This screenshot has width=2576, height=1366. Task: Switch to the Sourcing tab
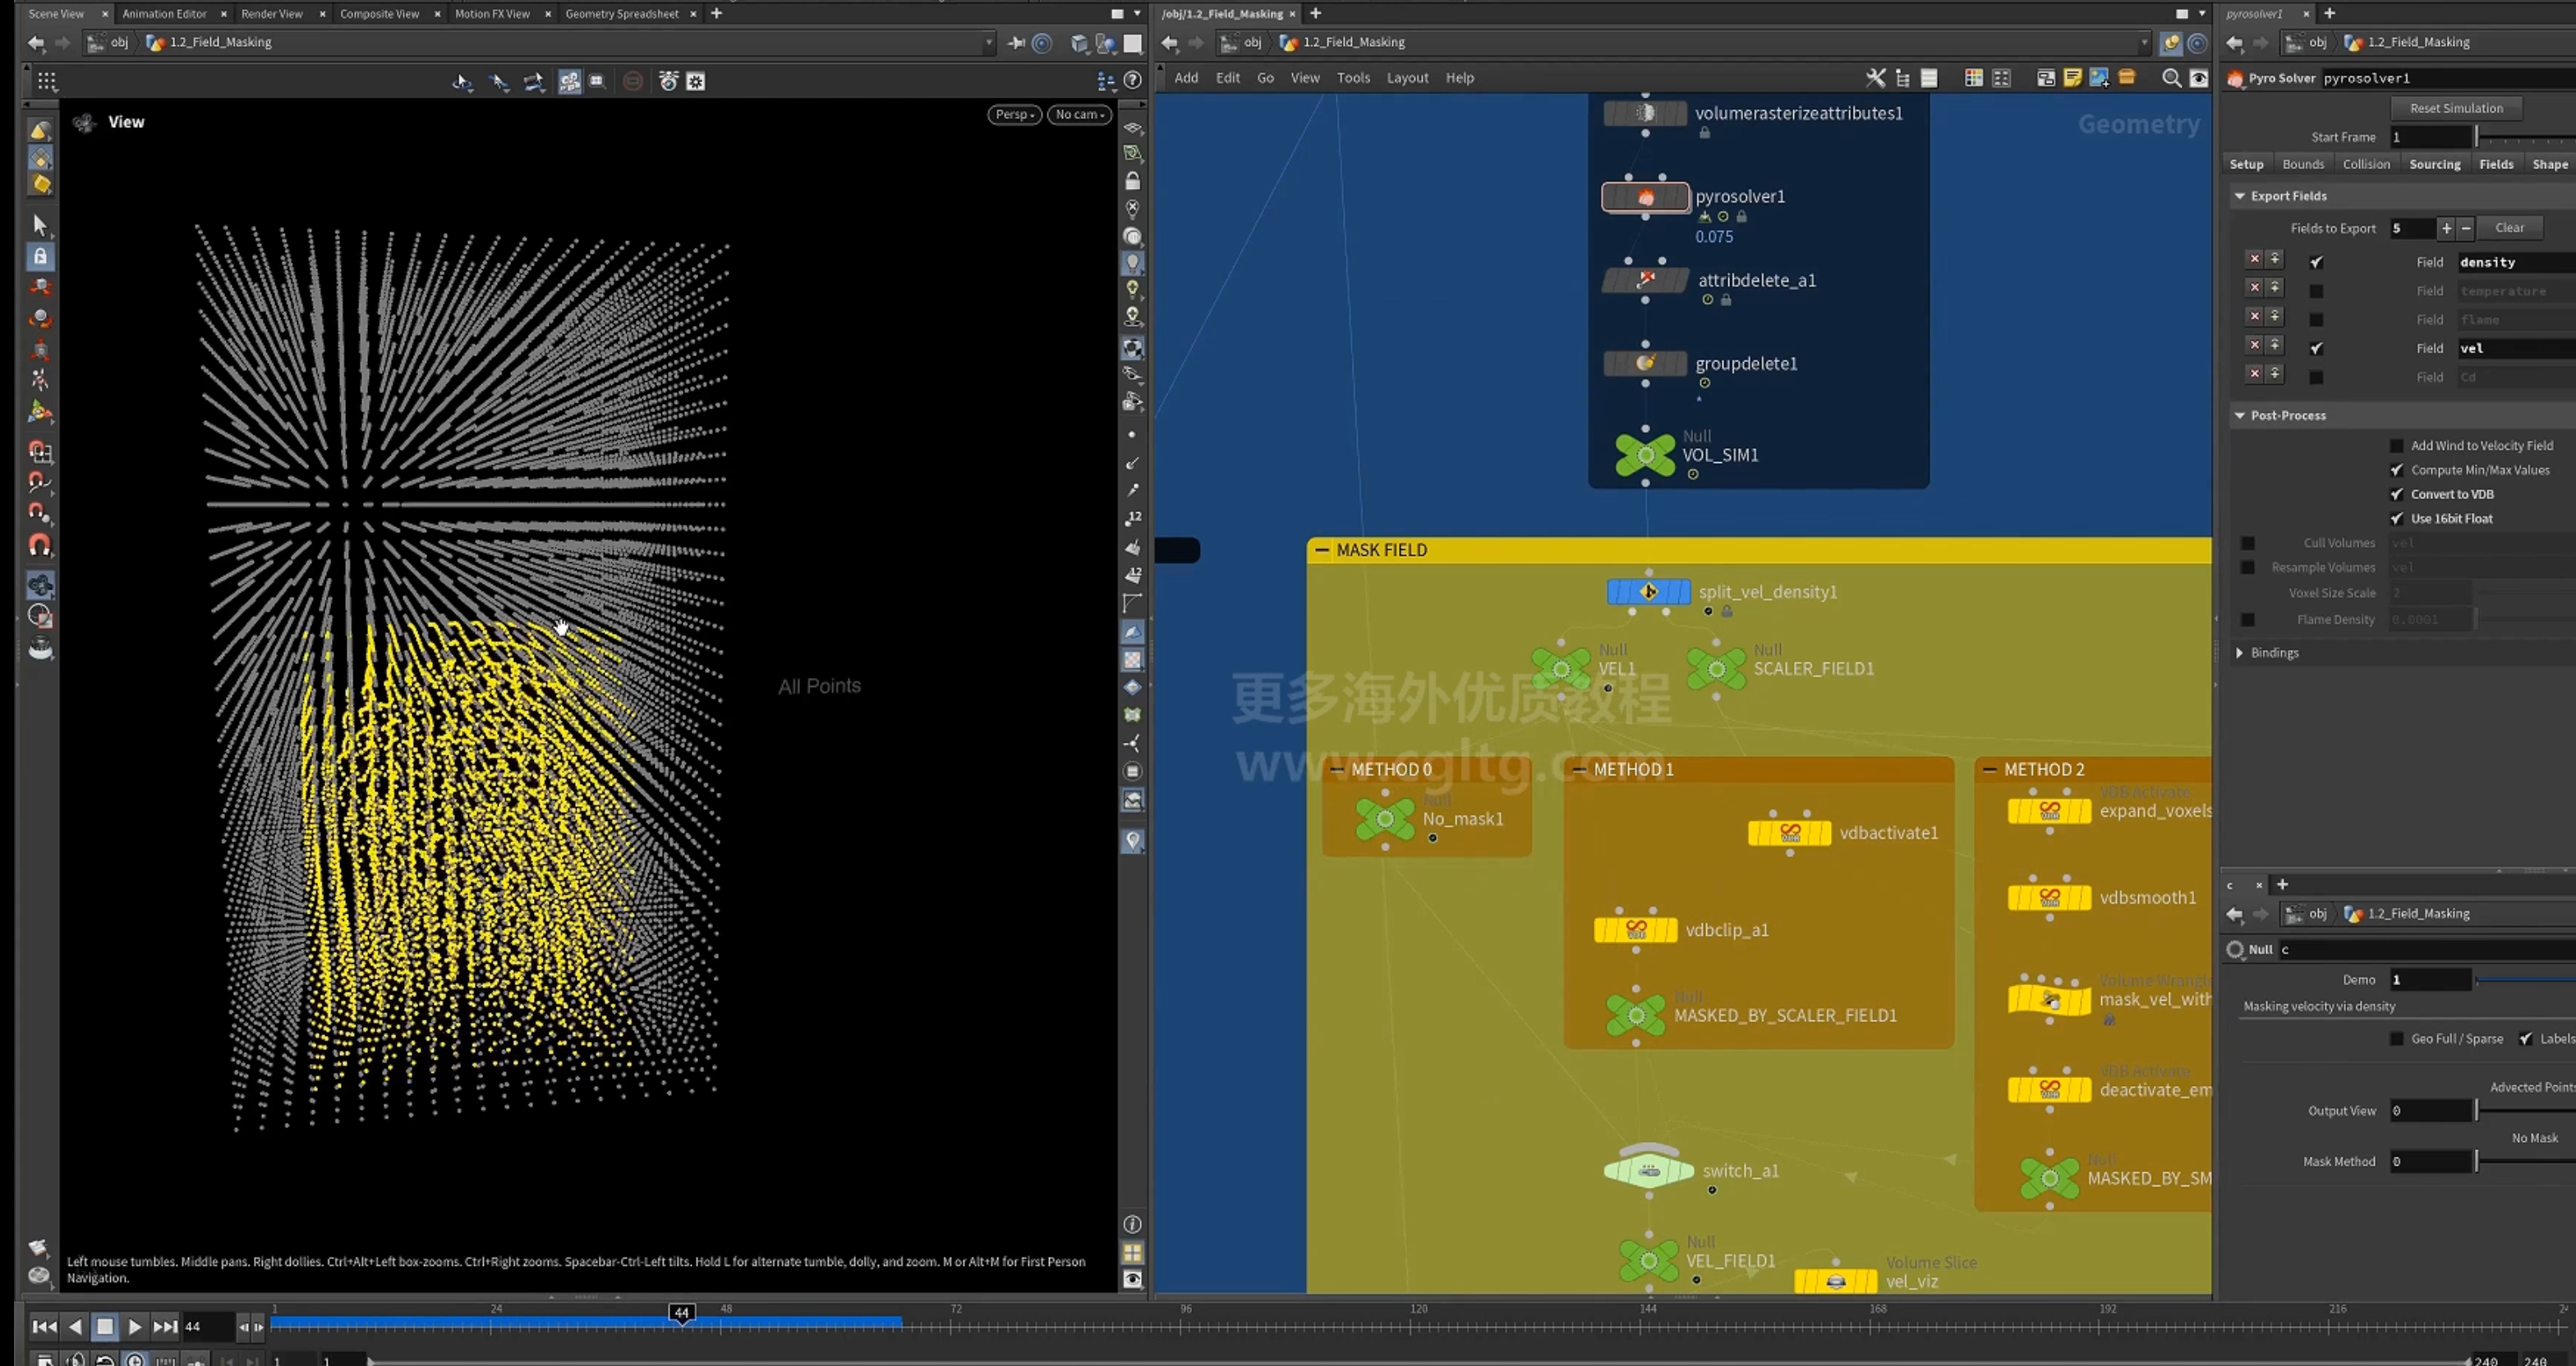pyautogui.click(x=2434, y=164)
